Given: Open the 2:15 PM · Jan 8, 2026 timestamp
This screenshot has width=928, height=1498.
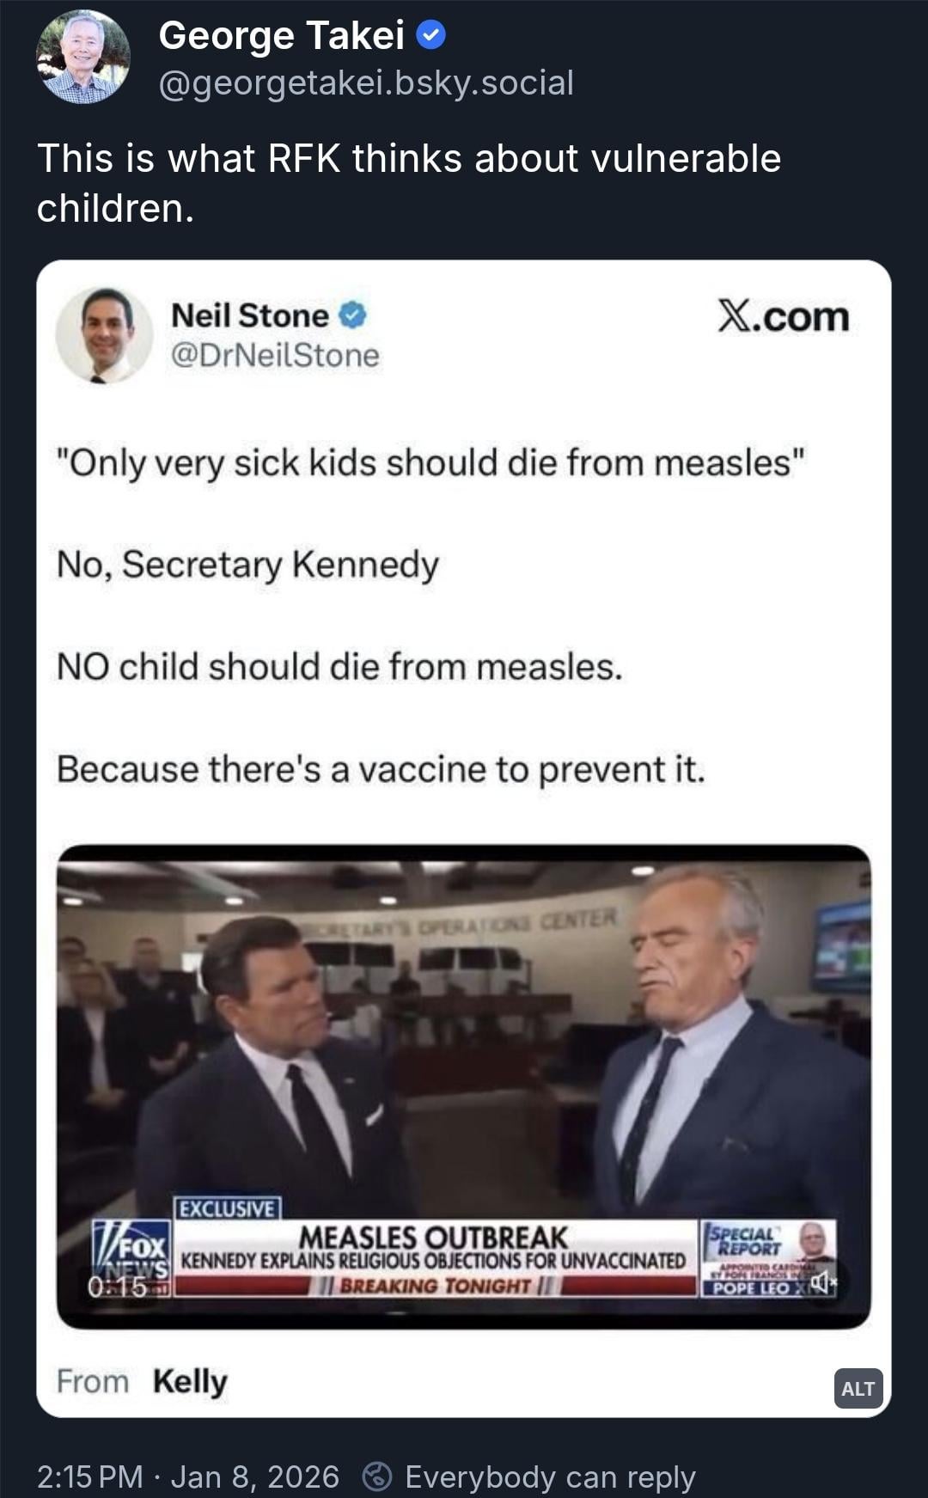Looking at the screenshot, I should tap(187, 1477).
